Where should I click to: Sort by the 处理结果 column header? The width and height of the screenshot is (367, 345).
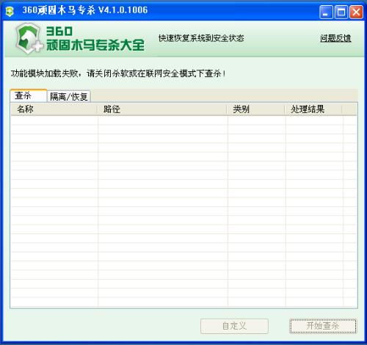[x=313, y=109]
